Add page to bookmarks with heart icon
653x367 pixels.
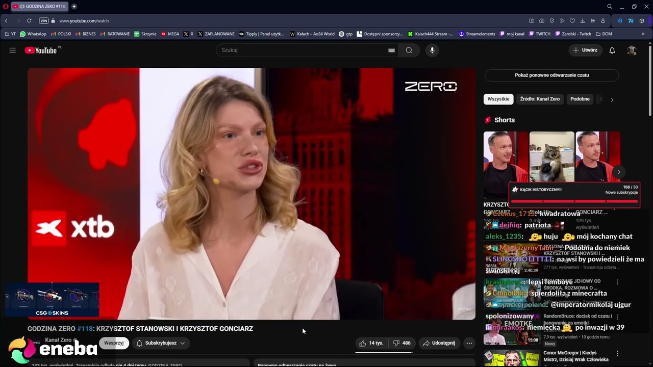coord(572,21)
